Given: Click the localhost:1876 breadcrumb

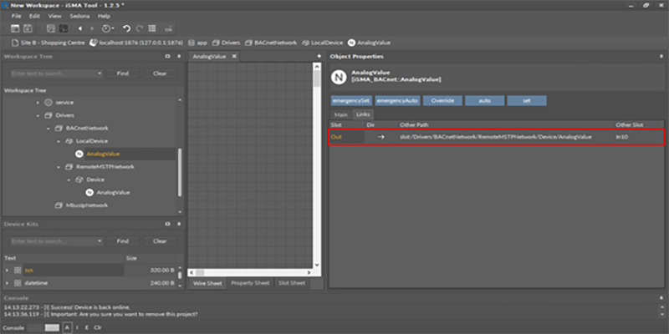Looking at the screenshot, I should click(136, 43).
